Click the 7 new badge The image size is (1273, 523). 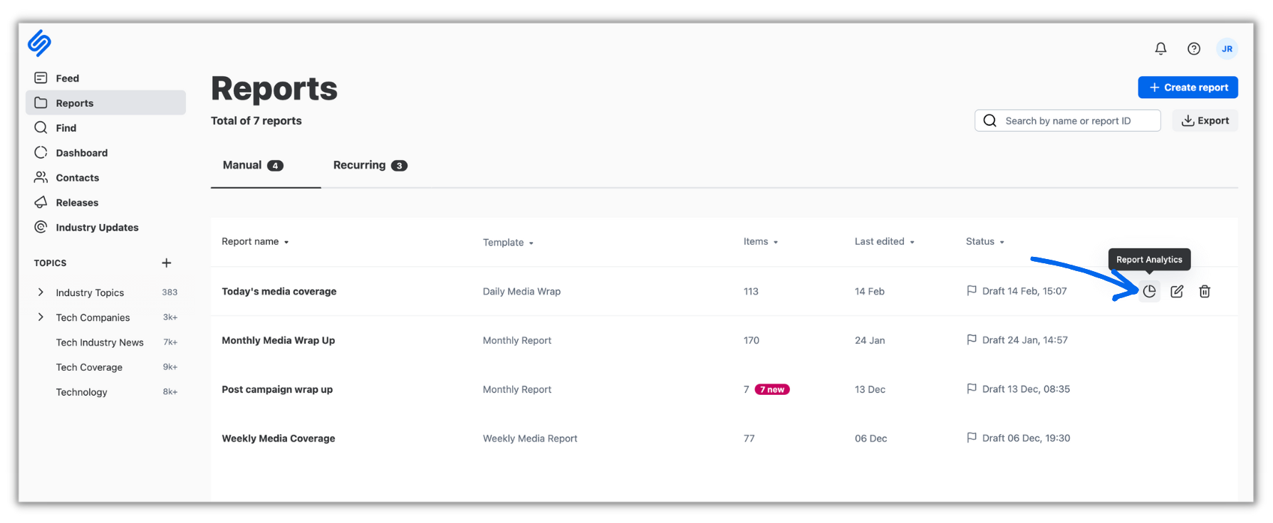pos(772,389)
